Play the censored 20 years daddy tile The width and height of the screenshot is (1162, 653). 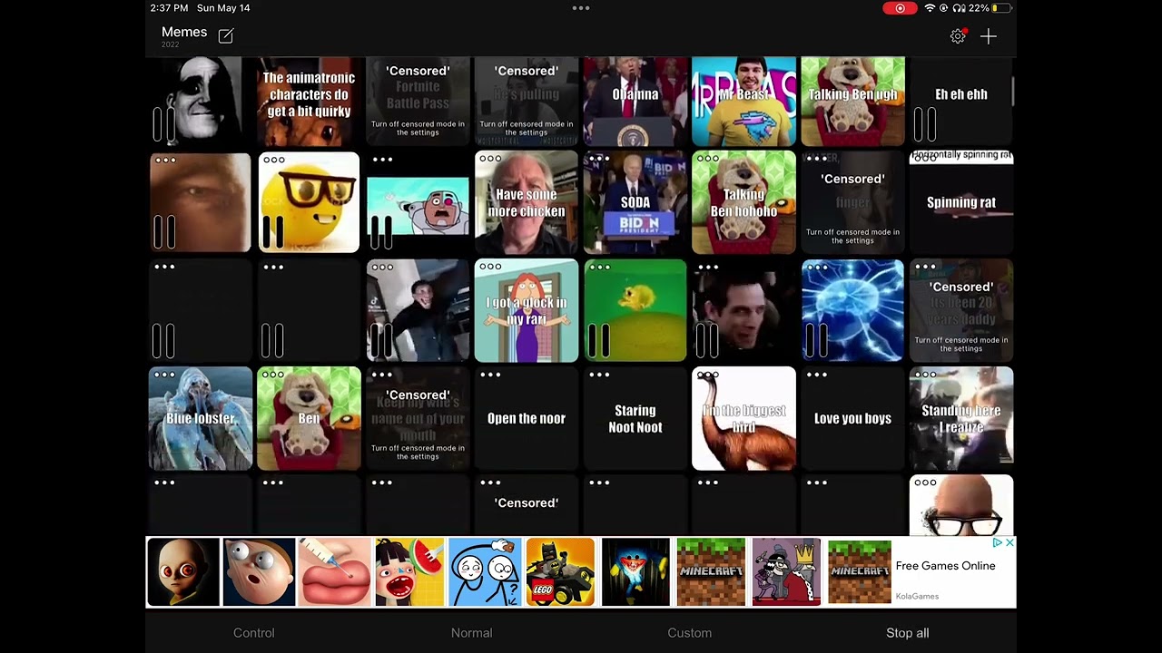click(961, 310)
